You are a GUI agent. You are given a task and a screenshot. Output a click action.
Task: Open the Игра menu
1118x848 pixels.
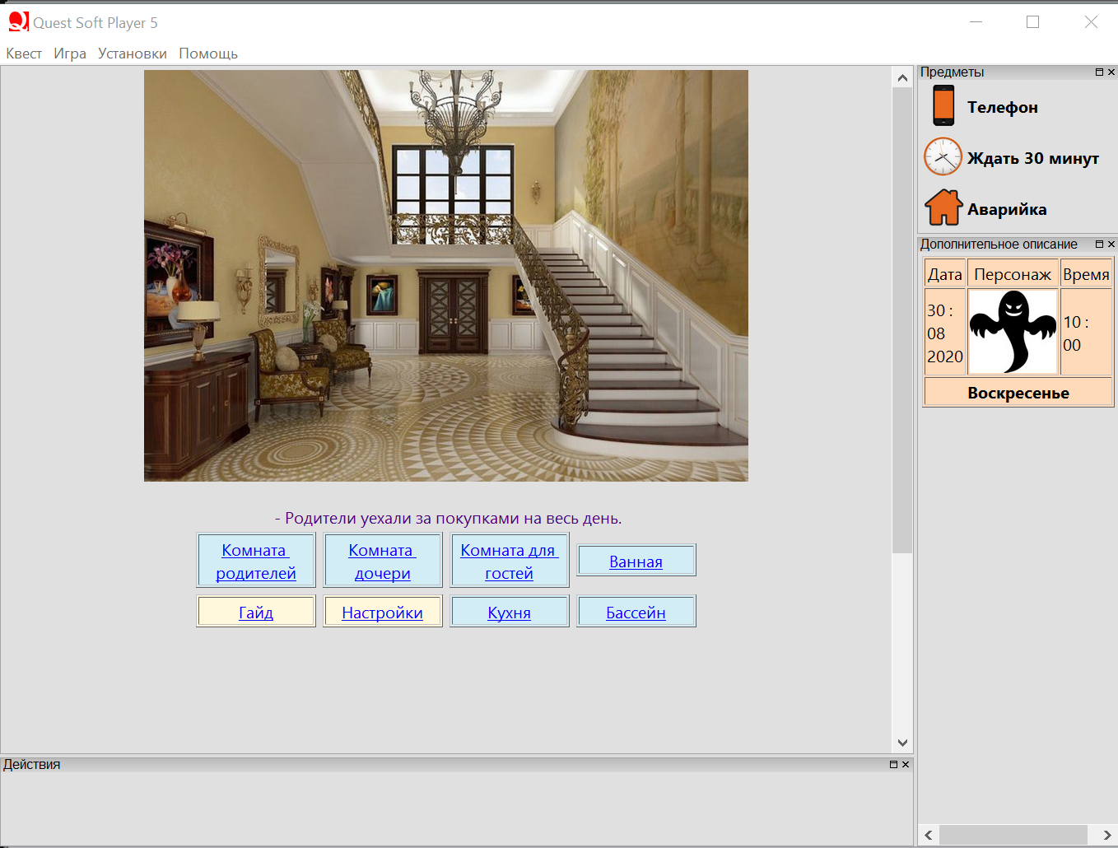pyautogui.click(x=70, y=54)
